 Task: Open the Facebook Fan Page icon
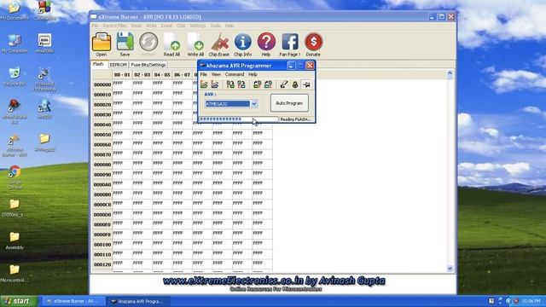point(290,42)
